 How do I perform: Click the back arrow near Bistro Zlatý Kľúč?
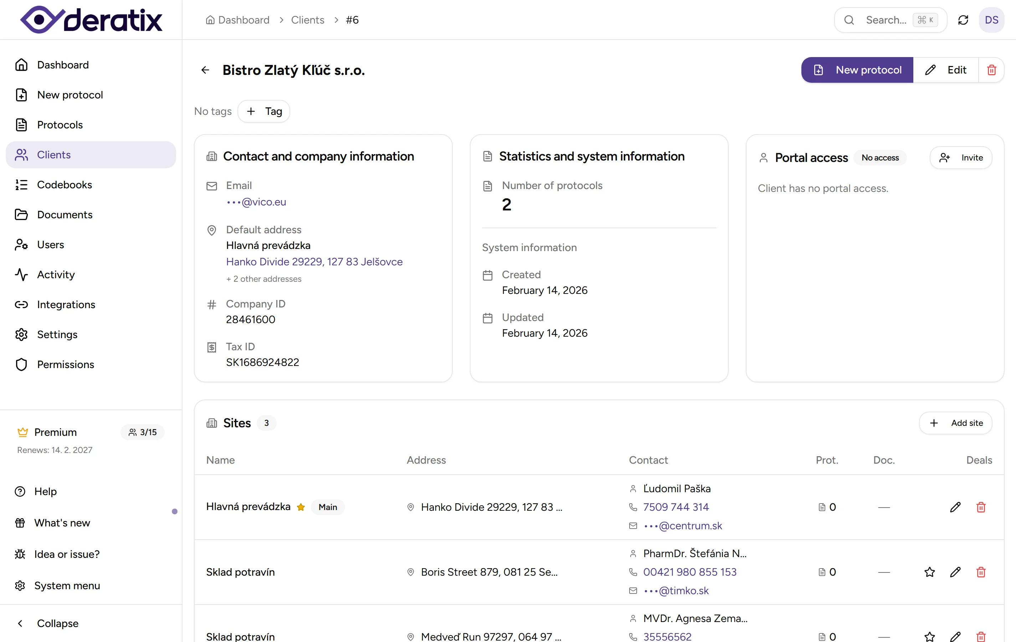click(205, 70)
